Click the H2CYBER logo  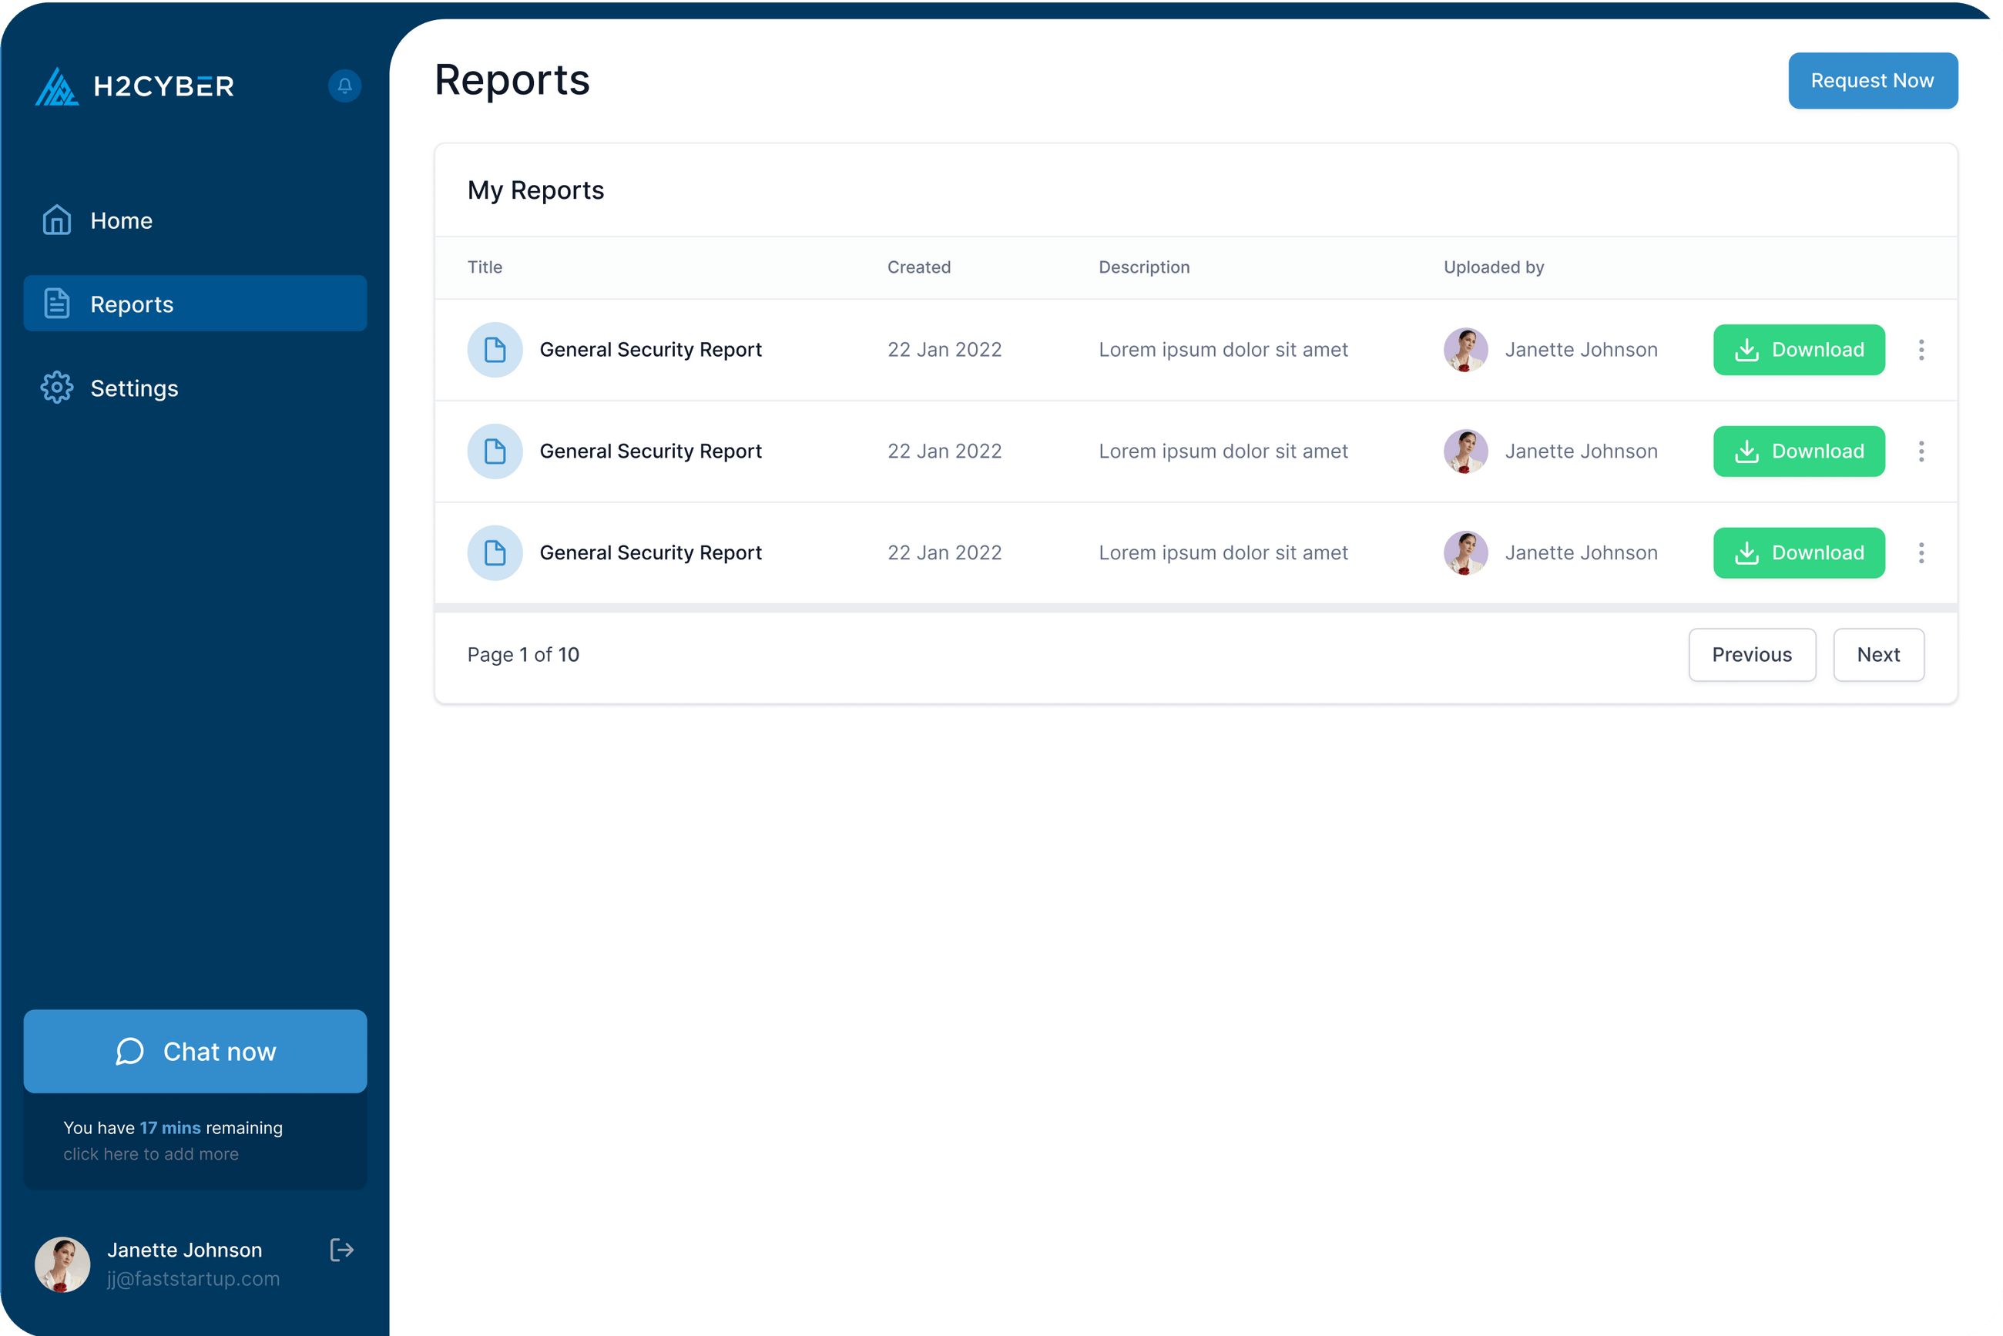(x=135, y=86)
